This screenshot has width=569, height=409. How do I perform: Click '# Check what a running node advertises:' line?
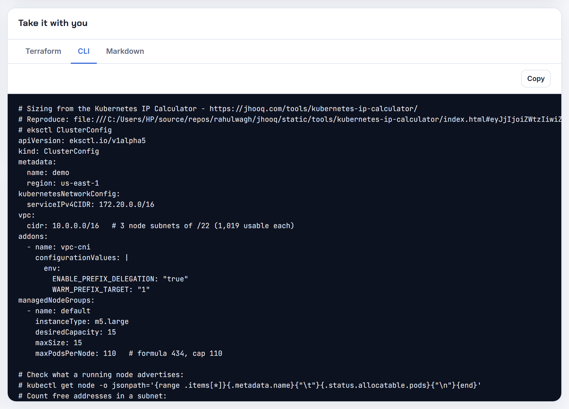[101, 375]
